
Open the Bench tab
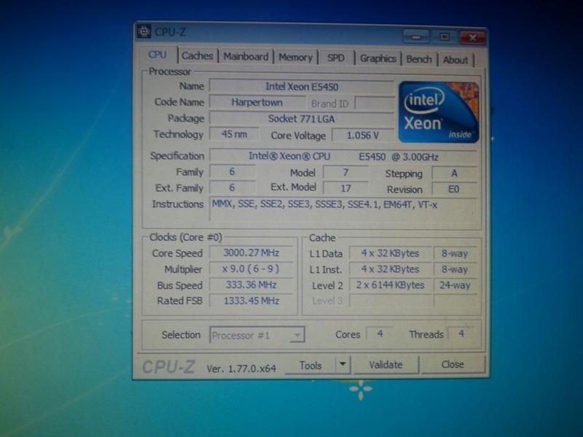419,60
